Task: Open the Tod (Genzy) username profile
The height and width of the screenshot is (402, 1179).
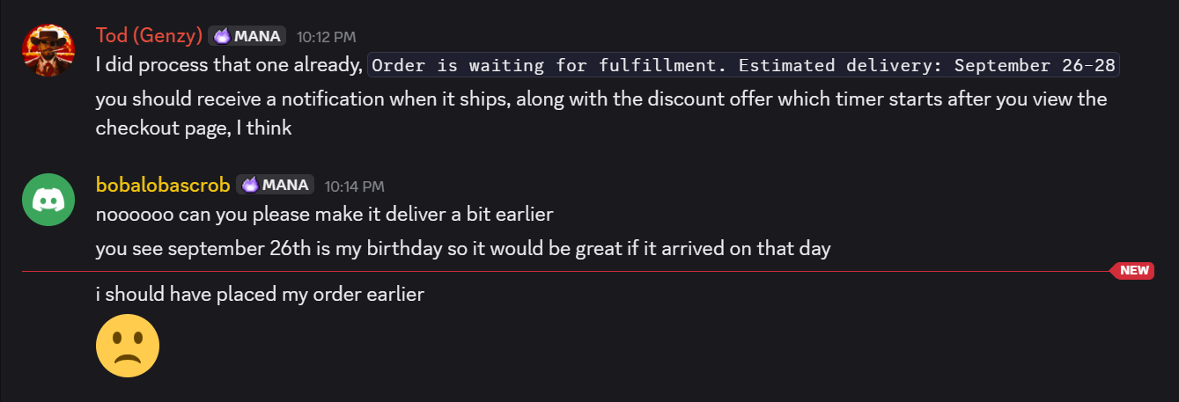Action: (149, 36)
